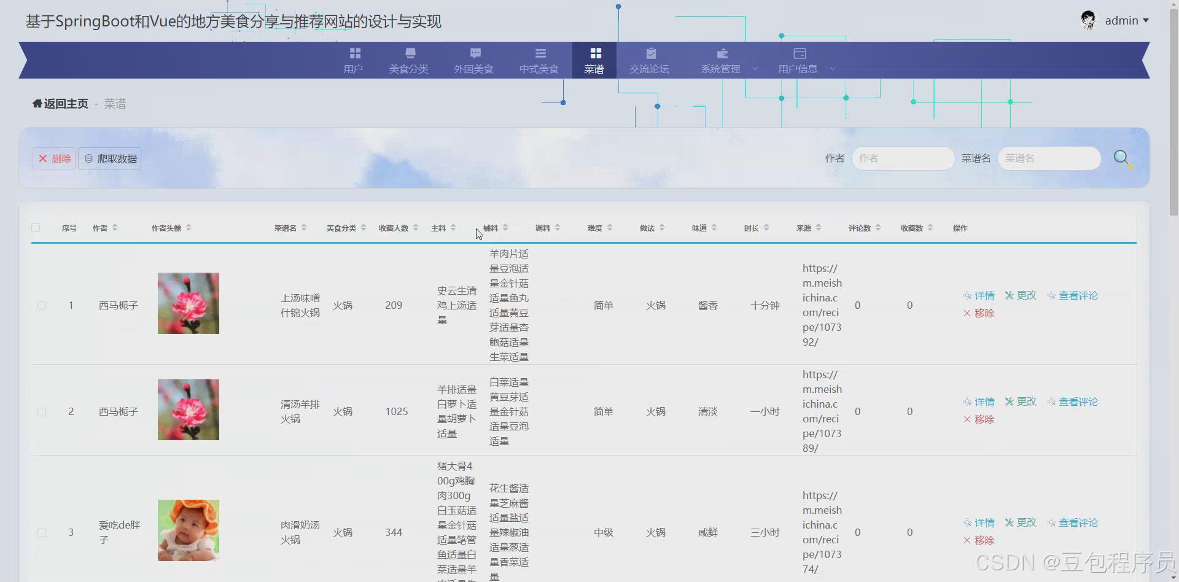Click the 外国美食 chat-bubble icon

(x=475, y=53)
